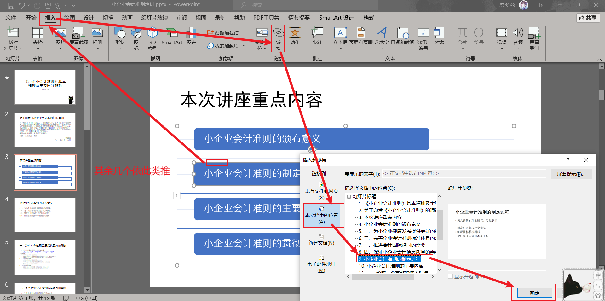Toggle the 显示并返回 checkbox
The image size is (605, 301).
(451, 276)
